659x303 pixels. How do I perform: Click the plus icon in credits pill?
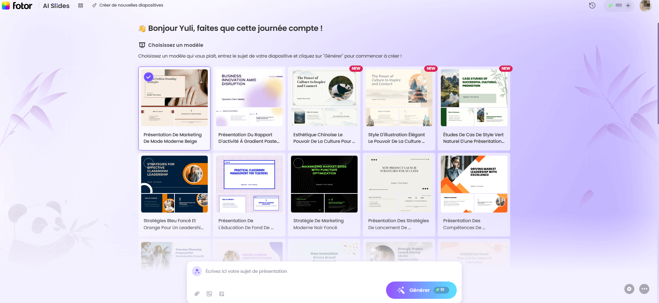click(x=628, y=6)
